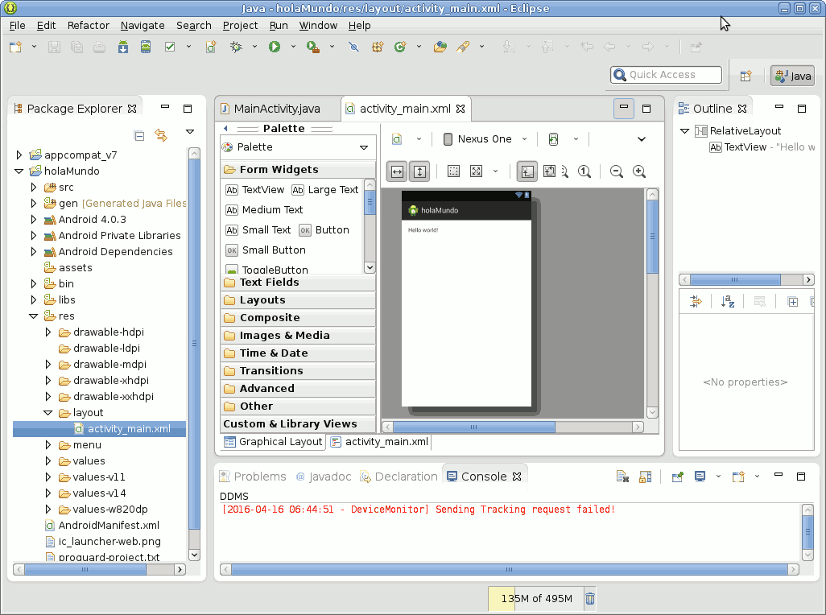
Task: Collapse the layout folder
Action: pos(48,413)
